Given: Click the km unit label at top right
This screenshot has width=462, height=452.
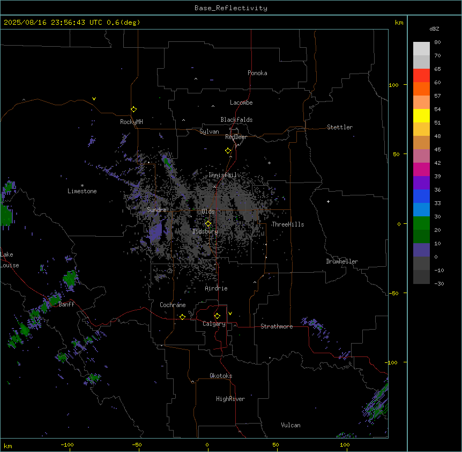Looking at the screenshot, I should (x=399, y=23).
